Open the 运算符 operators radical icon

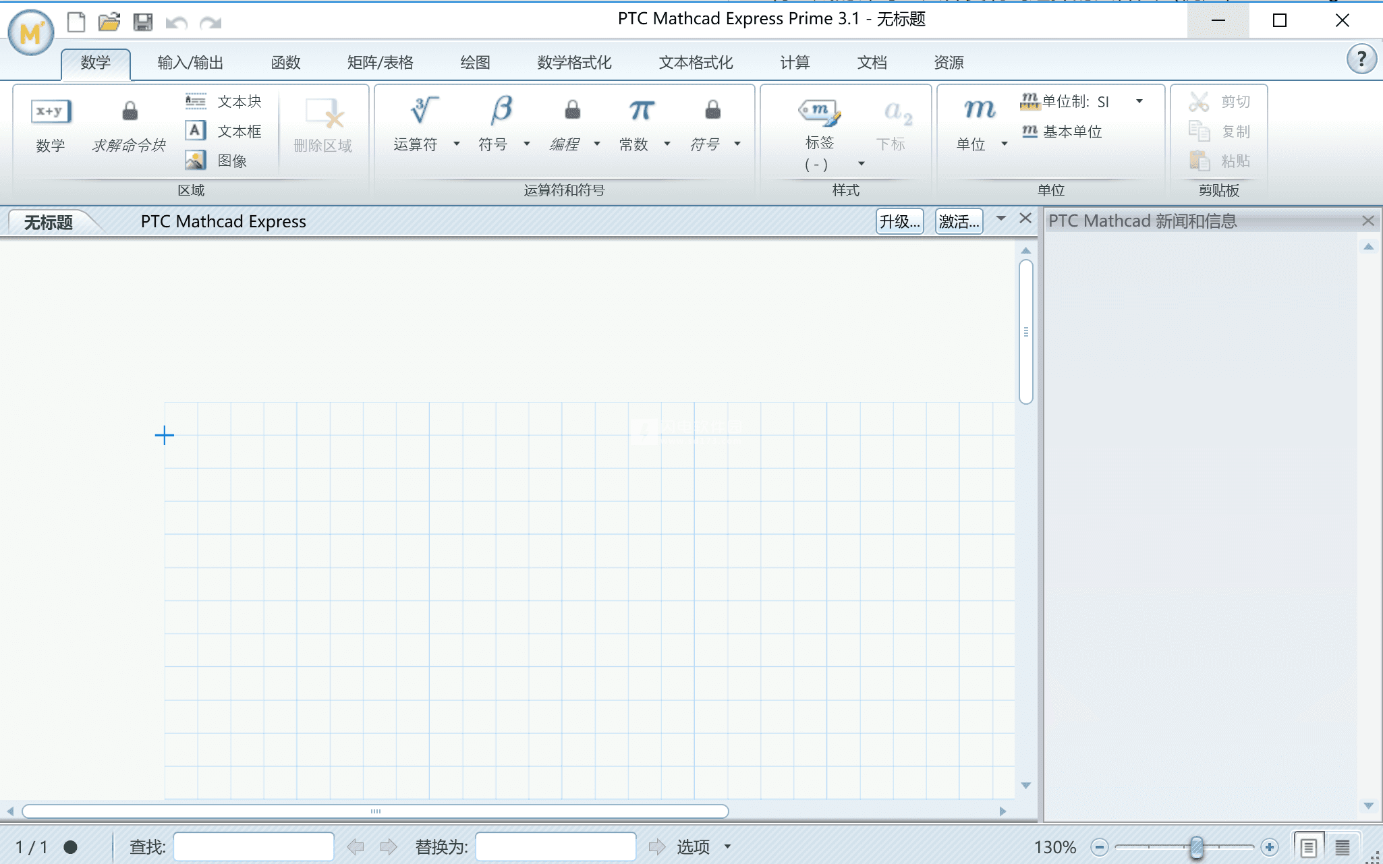coord(424,109)
